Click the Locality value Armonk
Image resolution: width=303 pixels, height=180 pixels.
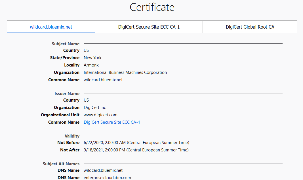91,65
